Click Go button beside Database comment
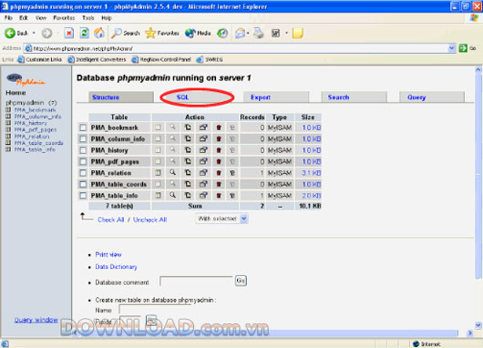Screen dimensions: 483x348 [241, 281]
